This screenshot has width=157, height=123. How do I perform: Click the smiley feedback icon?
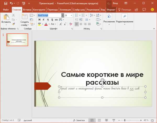[152, 10]
